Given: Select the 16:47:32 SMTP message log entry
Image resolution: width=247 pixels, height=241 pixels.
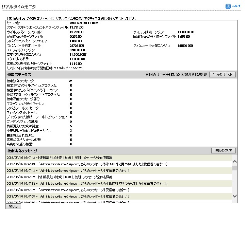Looking at the screenshot, I should click(87, 183).
